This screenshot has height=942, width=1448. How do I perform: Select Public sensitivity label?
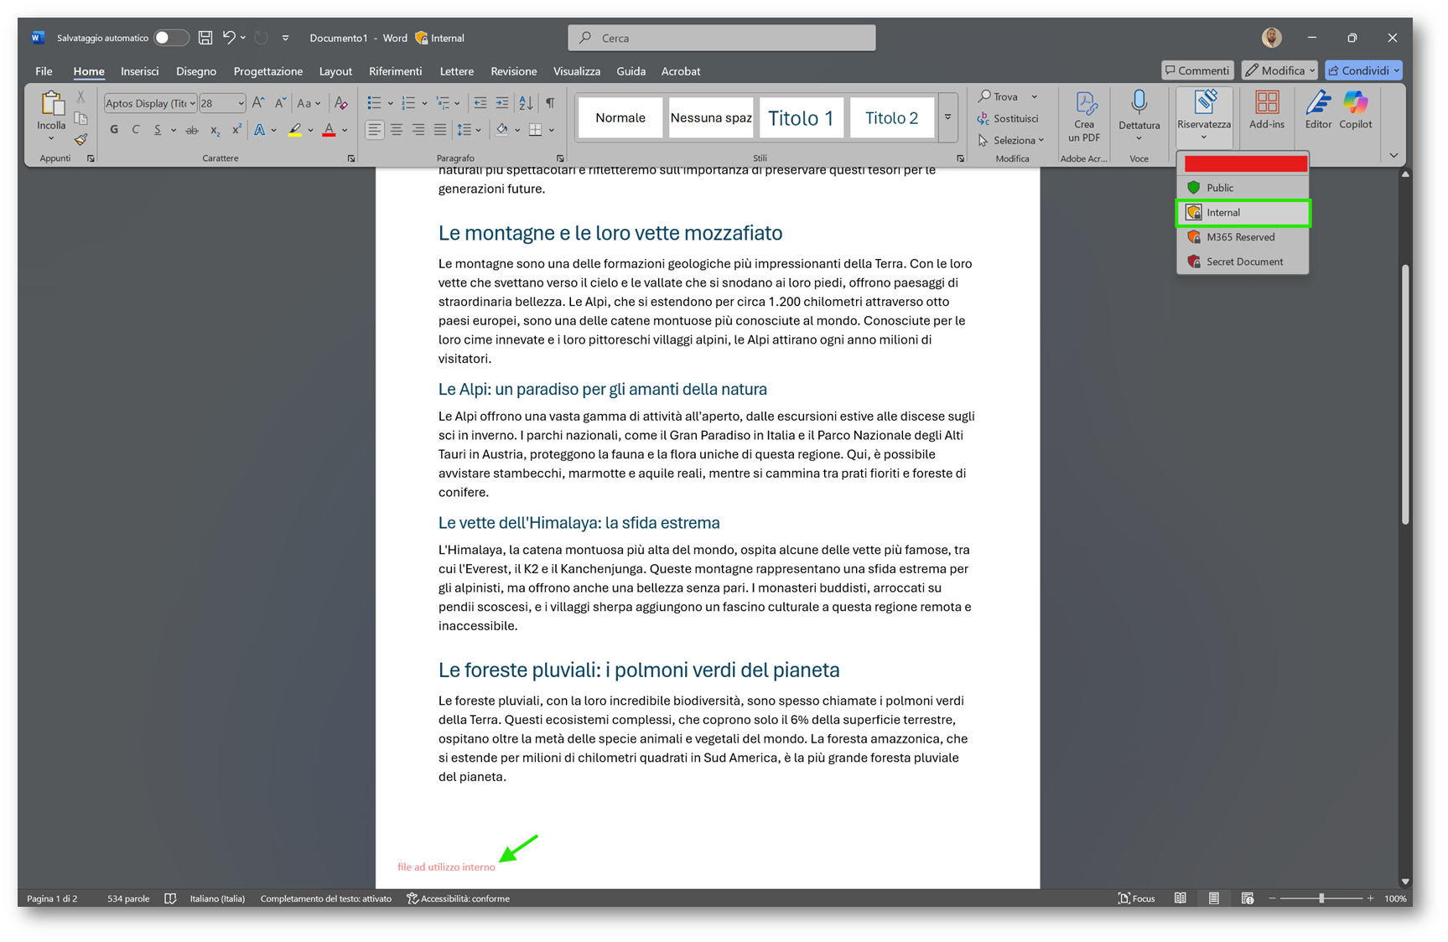[x=1243, y=188]
